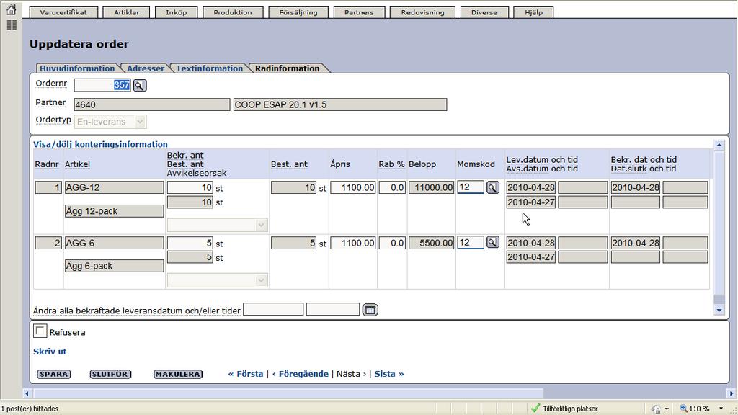
Task: Click the SPARA button
Action: coord(53,374)
